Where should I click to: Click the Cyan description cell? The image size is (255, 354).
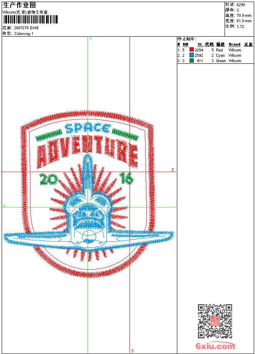220,55
